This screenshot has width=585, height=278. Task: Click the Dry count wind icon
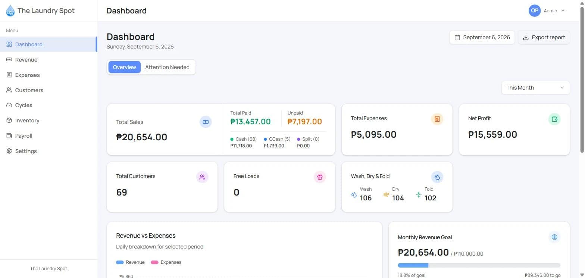(x=386, y=195)
